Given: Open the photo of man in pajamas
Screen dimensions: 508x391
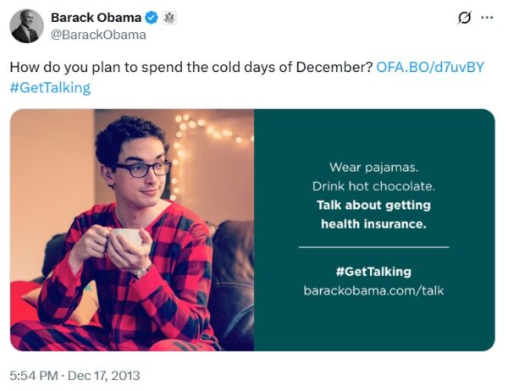Looking at the screenshot, I should (x=132, y=229).
